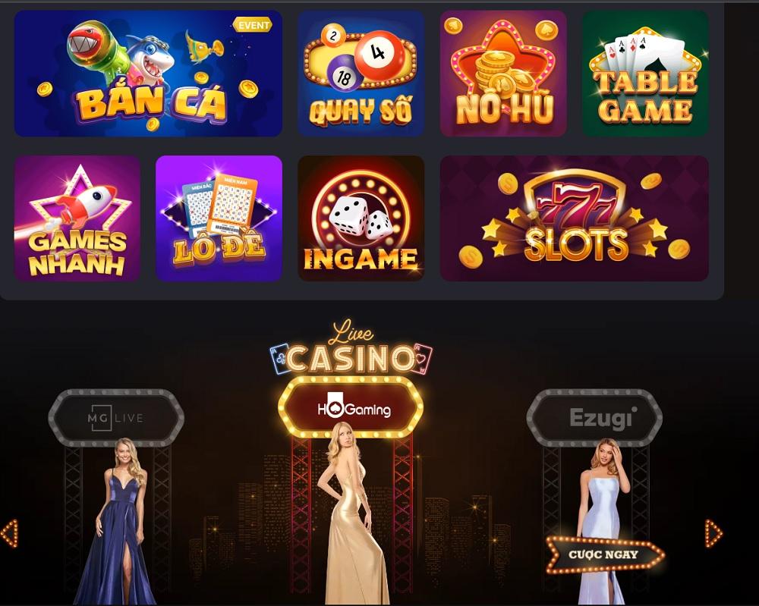Select the Quay Số lottery ball tile

pyautogui.click(x=361, y=74)
